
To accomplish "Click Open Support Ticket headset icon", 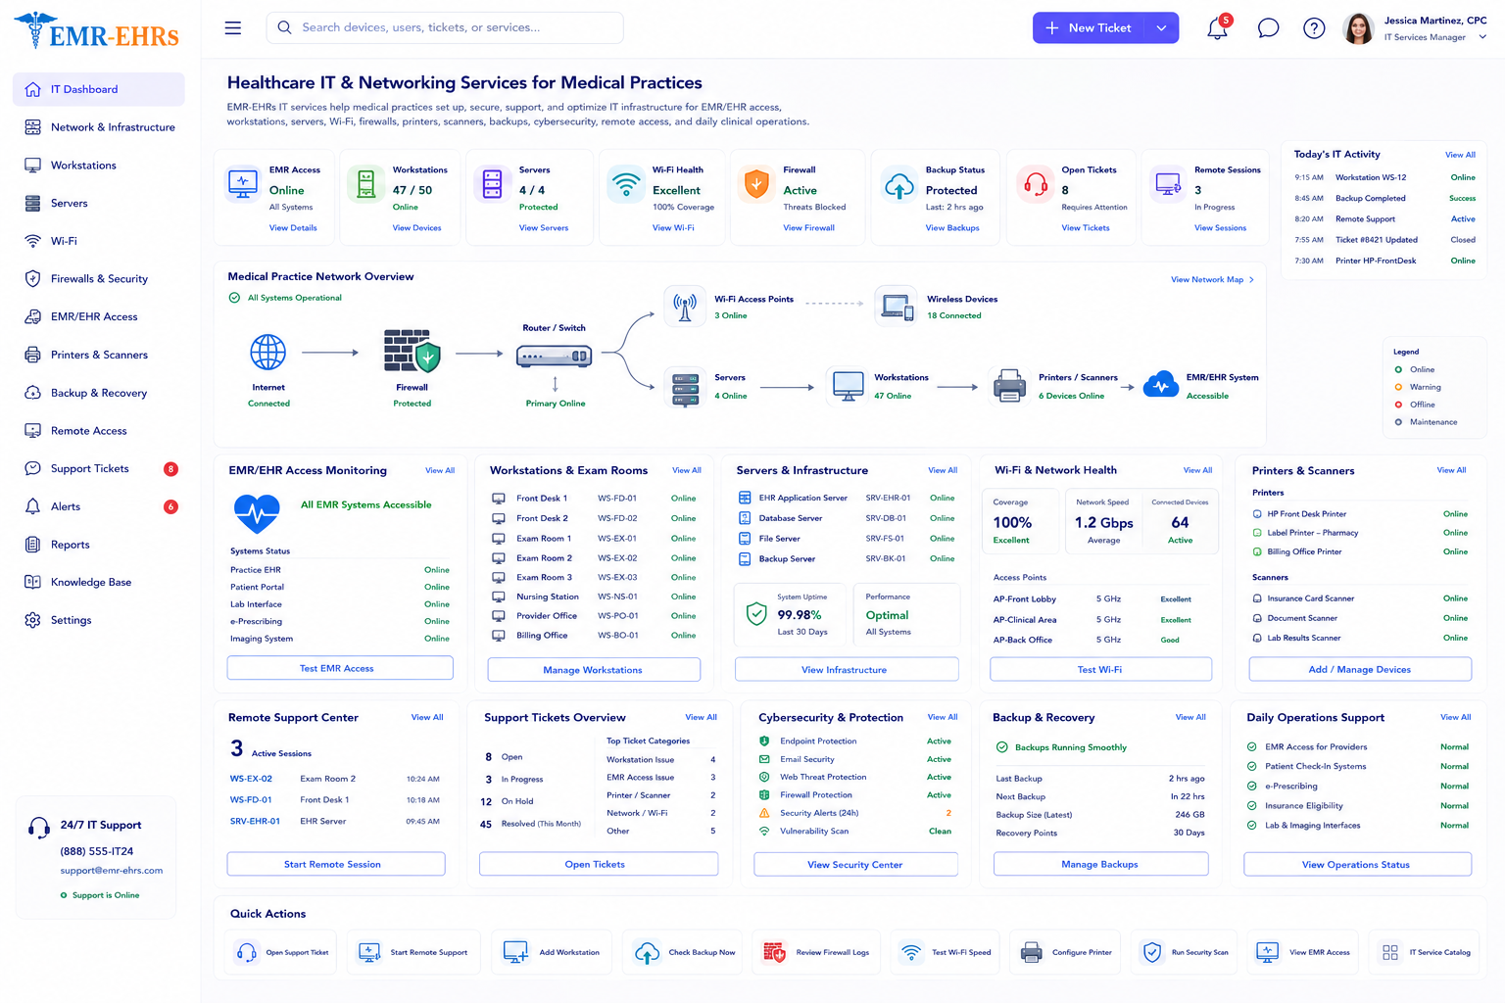I will coord(247,952).
